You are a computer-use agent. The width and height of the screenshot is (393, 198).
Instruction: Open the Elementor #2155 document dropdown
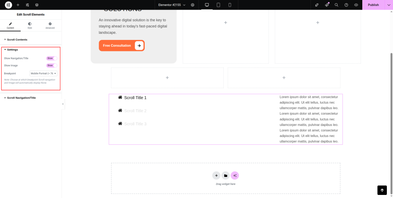point(172,5)
